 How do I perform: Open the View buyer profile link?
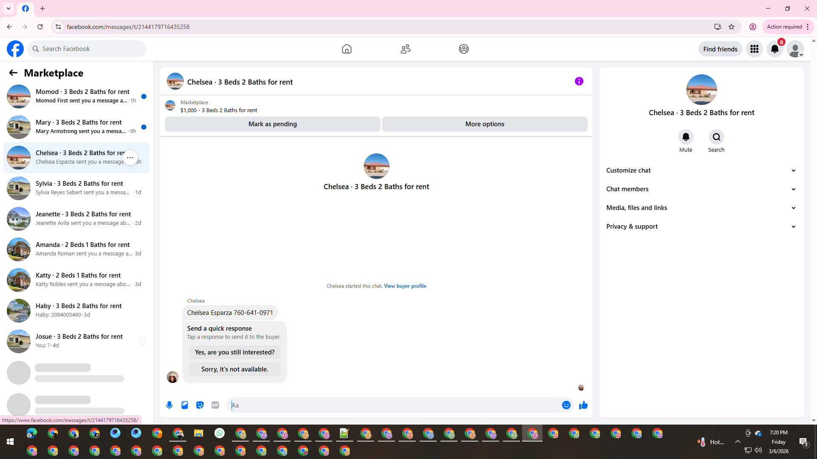coord(405,286)
